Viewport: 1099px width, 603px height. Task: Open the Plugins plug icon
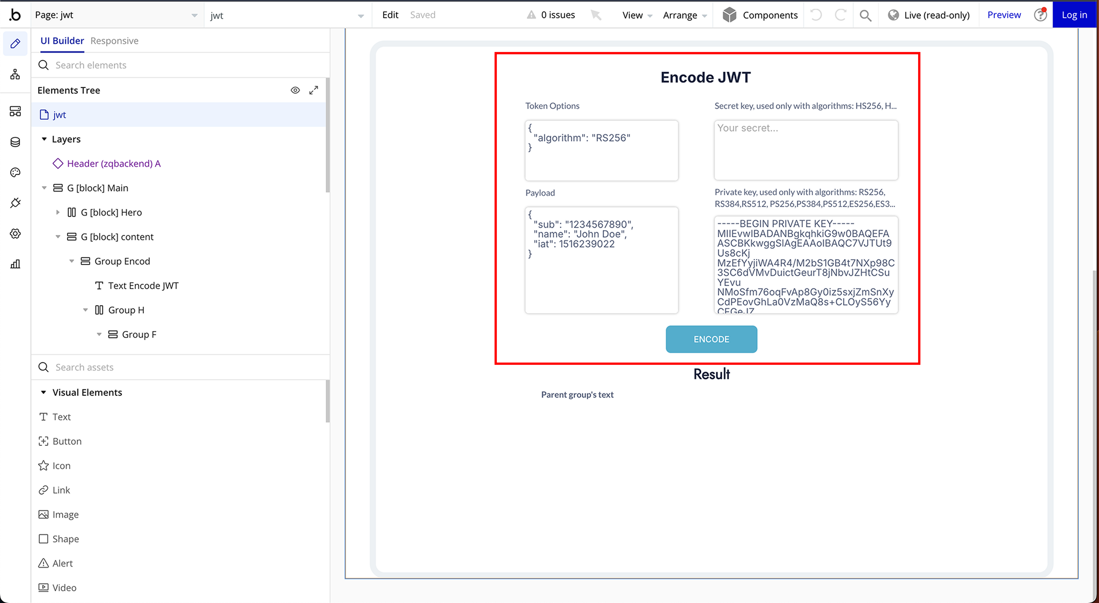(x=15, y=203)
